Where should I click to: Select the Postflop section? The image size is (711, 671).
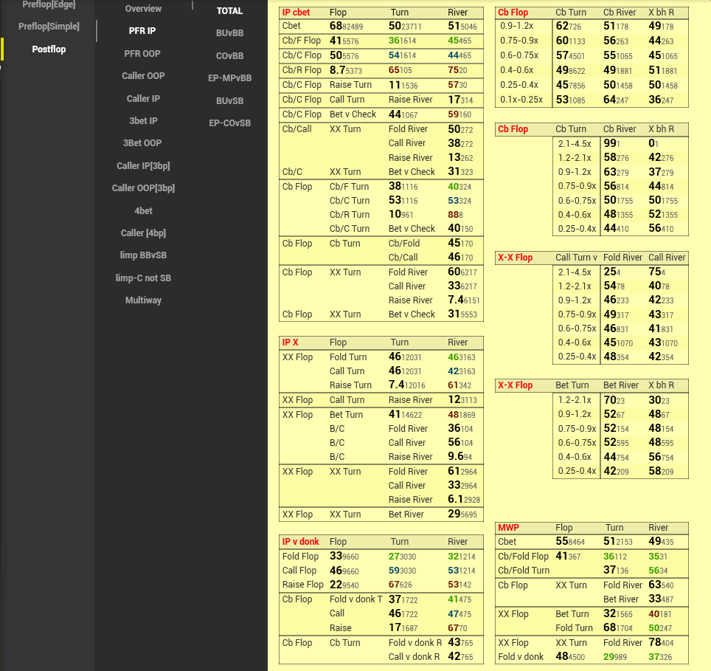point(49,49)
